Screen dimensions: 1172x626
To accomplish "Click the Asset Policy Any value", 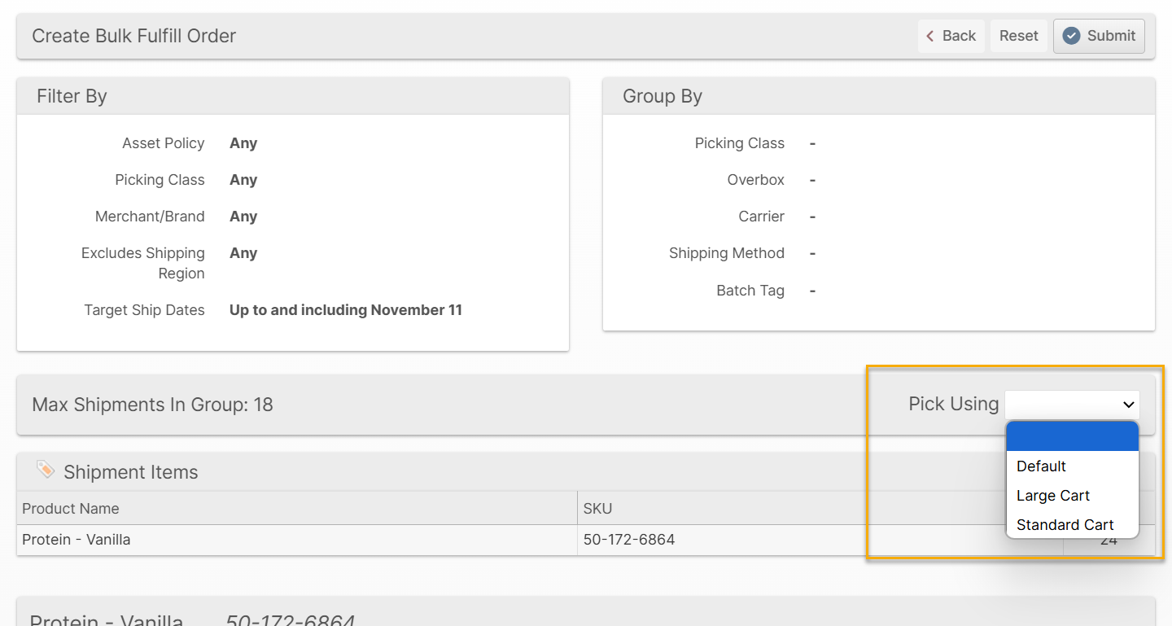I will coord(243,143).
